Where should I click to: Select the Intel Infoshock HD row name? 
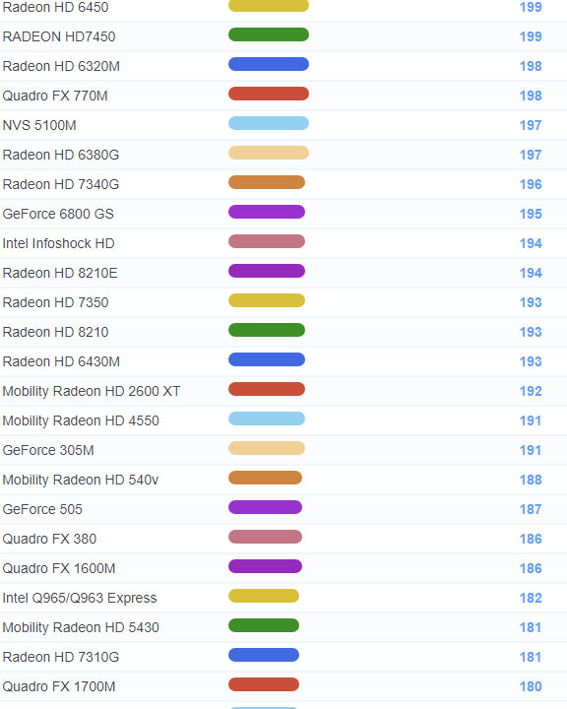pos(58,243)
